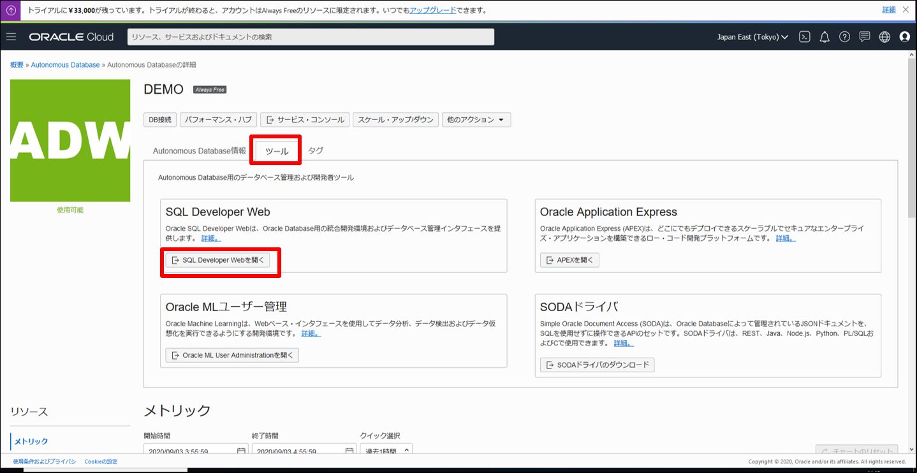917x473 pixels.
Task: Expand the 他のアクション dropdown
Action: pyautogui.click(x=476, y=120)
